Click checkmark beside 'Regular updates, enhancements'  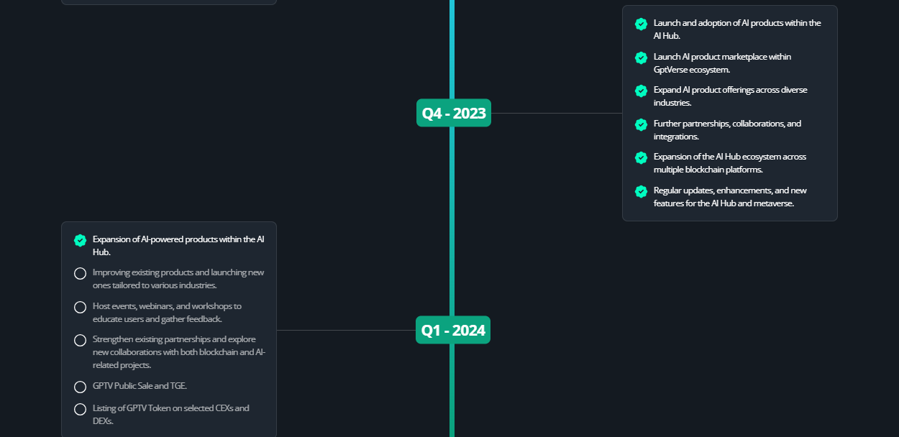641,191
